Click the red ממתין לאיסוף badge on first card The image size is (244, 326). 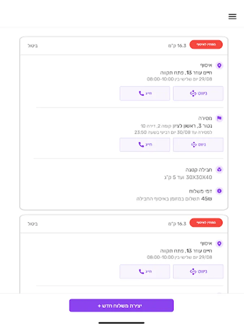(206, 45)
